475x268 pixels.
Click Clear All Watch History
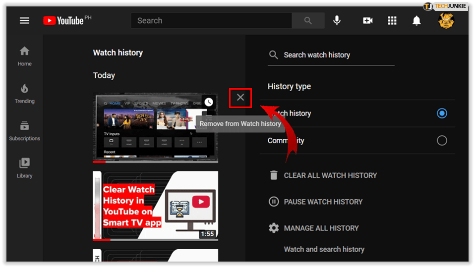330,175
